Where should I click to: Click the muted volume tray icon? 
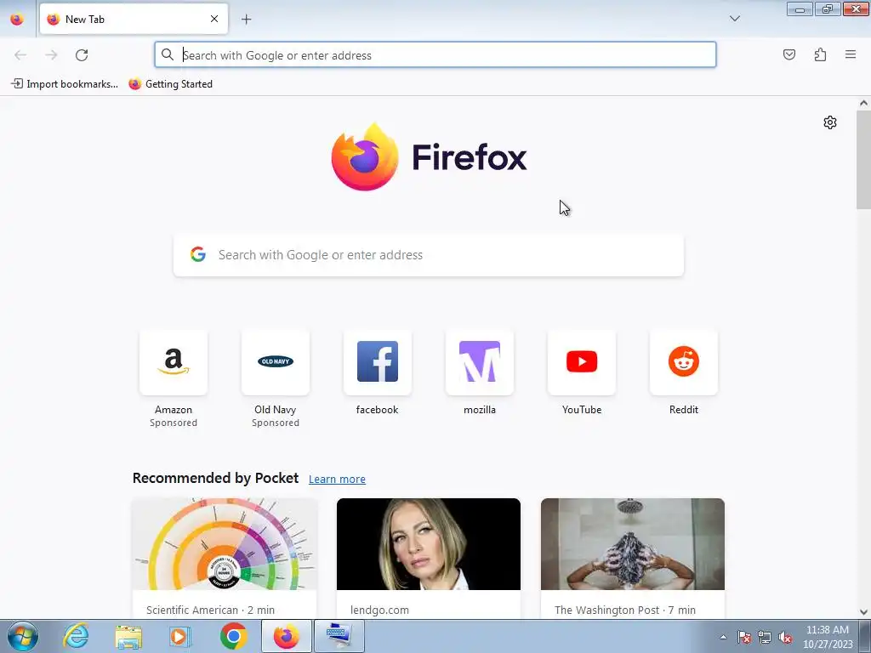tap(785, 637)
